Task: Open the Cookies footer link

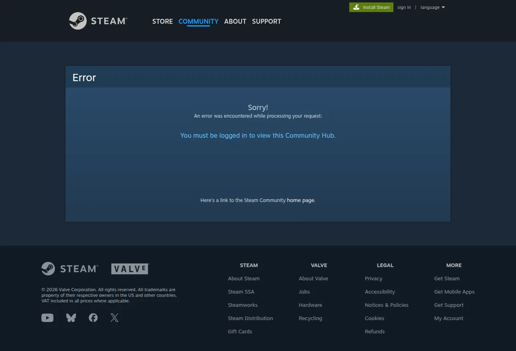Action: [x=375, y=318]
